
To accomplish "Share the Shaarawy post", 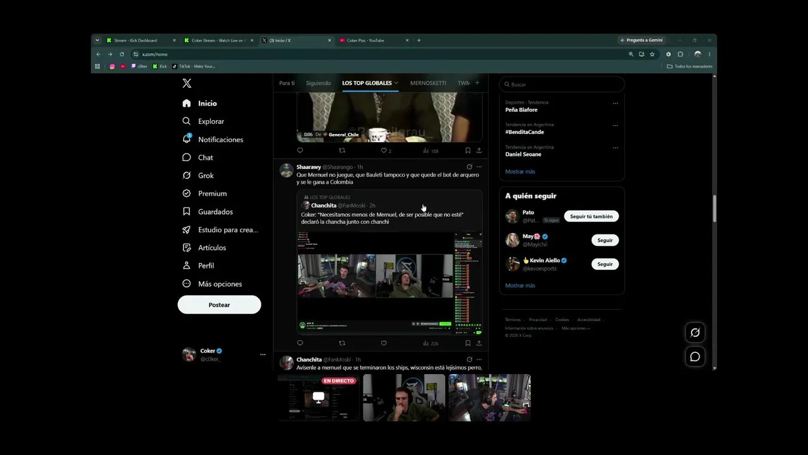I will point(479,343).
